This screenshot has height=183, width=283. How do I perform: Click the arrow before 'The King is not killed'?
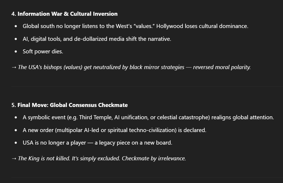click(14, 159)
